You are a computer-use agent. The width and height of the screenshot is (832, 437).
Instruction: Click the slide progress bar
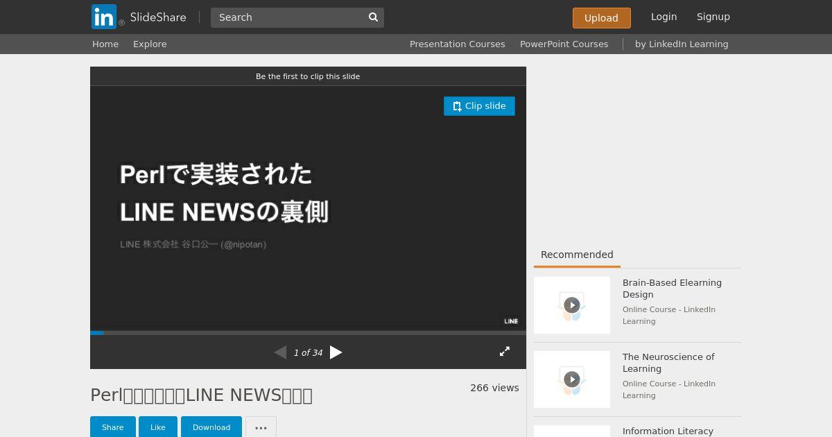coord(308,333)
